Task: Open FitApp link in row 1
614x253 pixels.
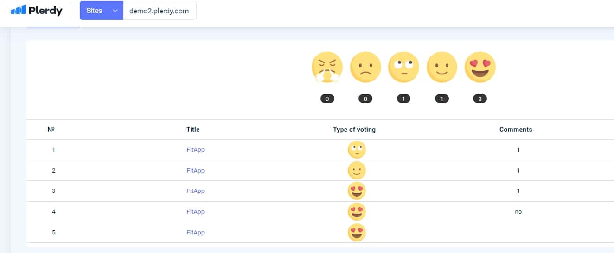Action: [x=196, y=150]
